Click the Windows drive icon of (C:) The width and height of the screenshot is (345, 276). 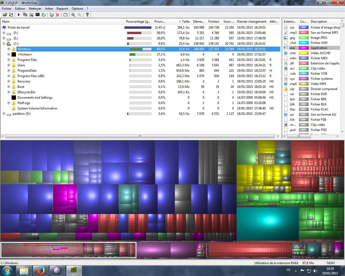point(9,44)
